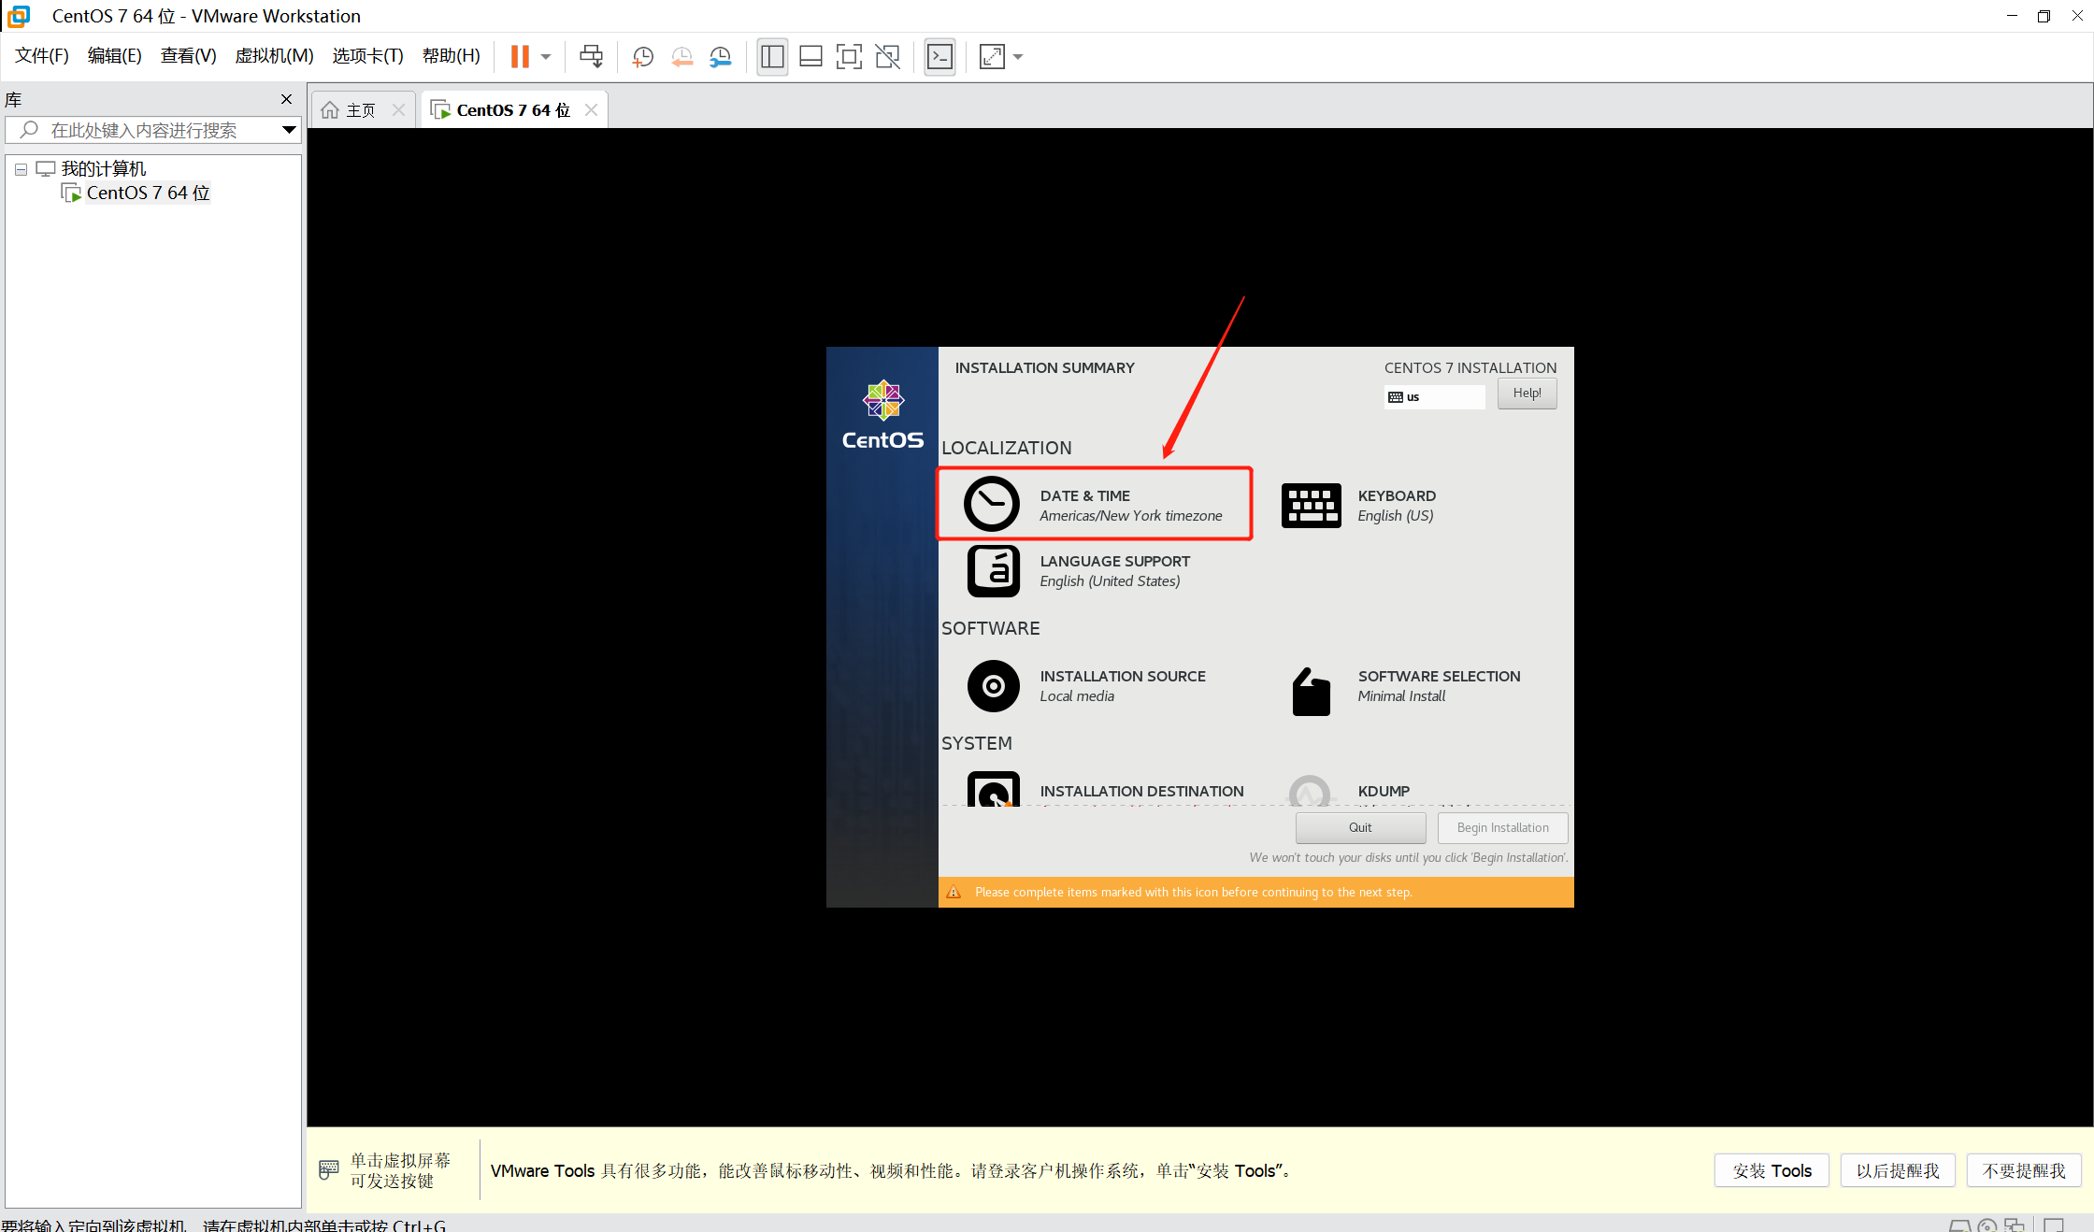The image size is (2094, 1232).
Task: Toggle the thumbnail bar visibility
Action: click(810, 56)
